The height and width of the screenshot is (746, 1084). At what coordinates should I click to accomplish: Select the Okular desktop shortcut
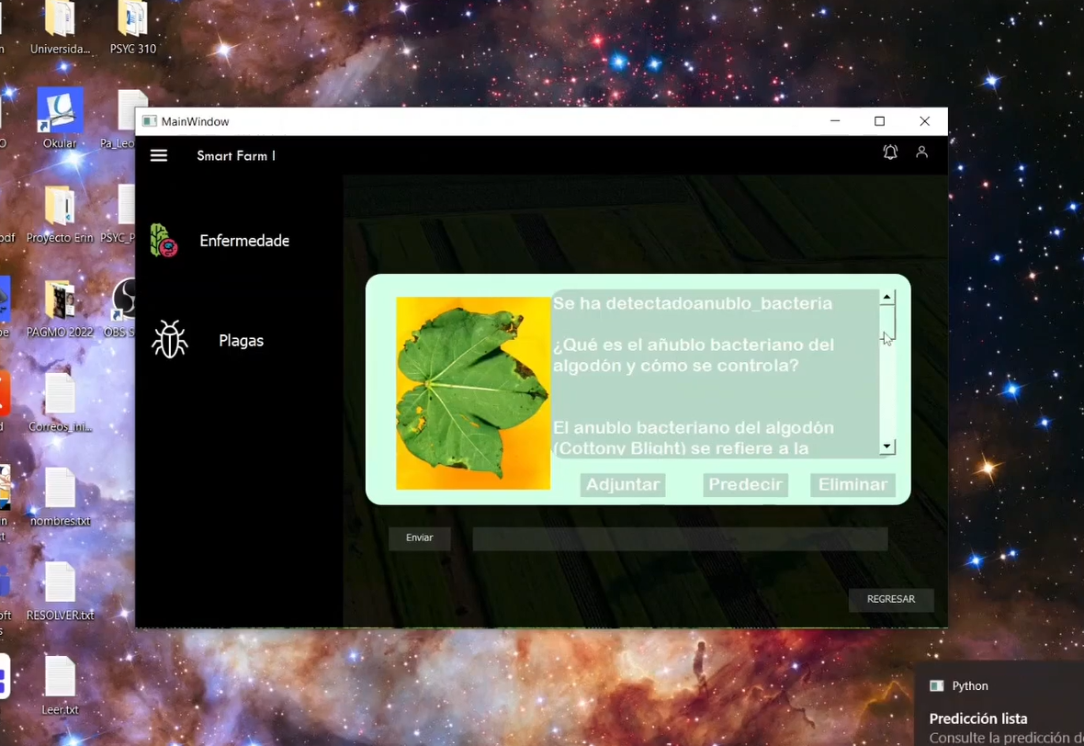coord(60,119)
